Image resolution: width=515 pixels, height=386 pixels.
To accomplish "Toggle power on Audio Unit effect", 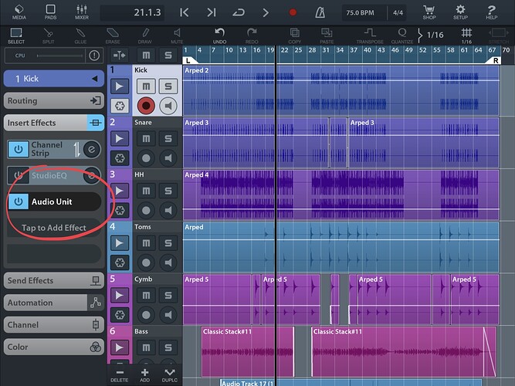I will point(19,201).
